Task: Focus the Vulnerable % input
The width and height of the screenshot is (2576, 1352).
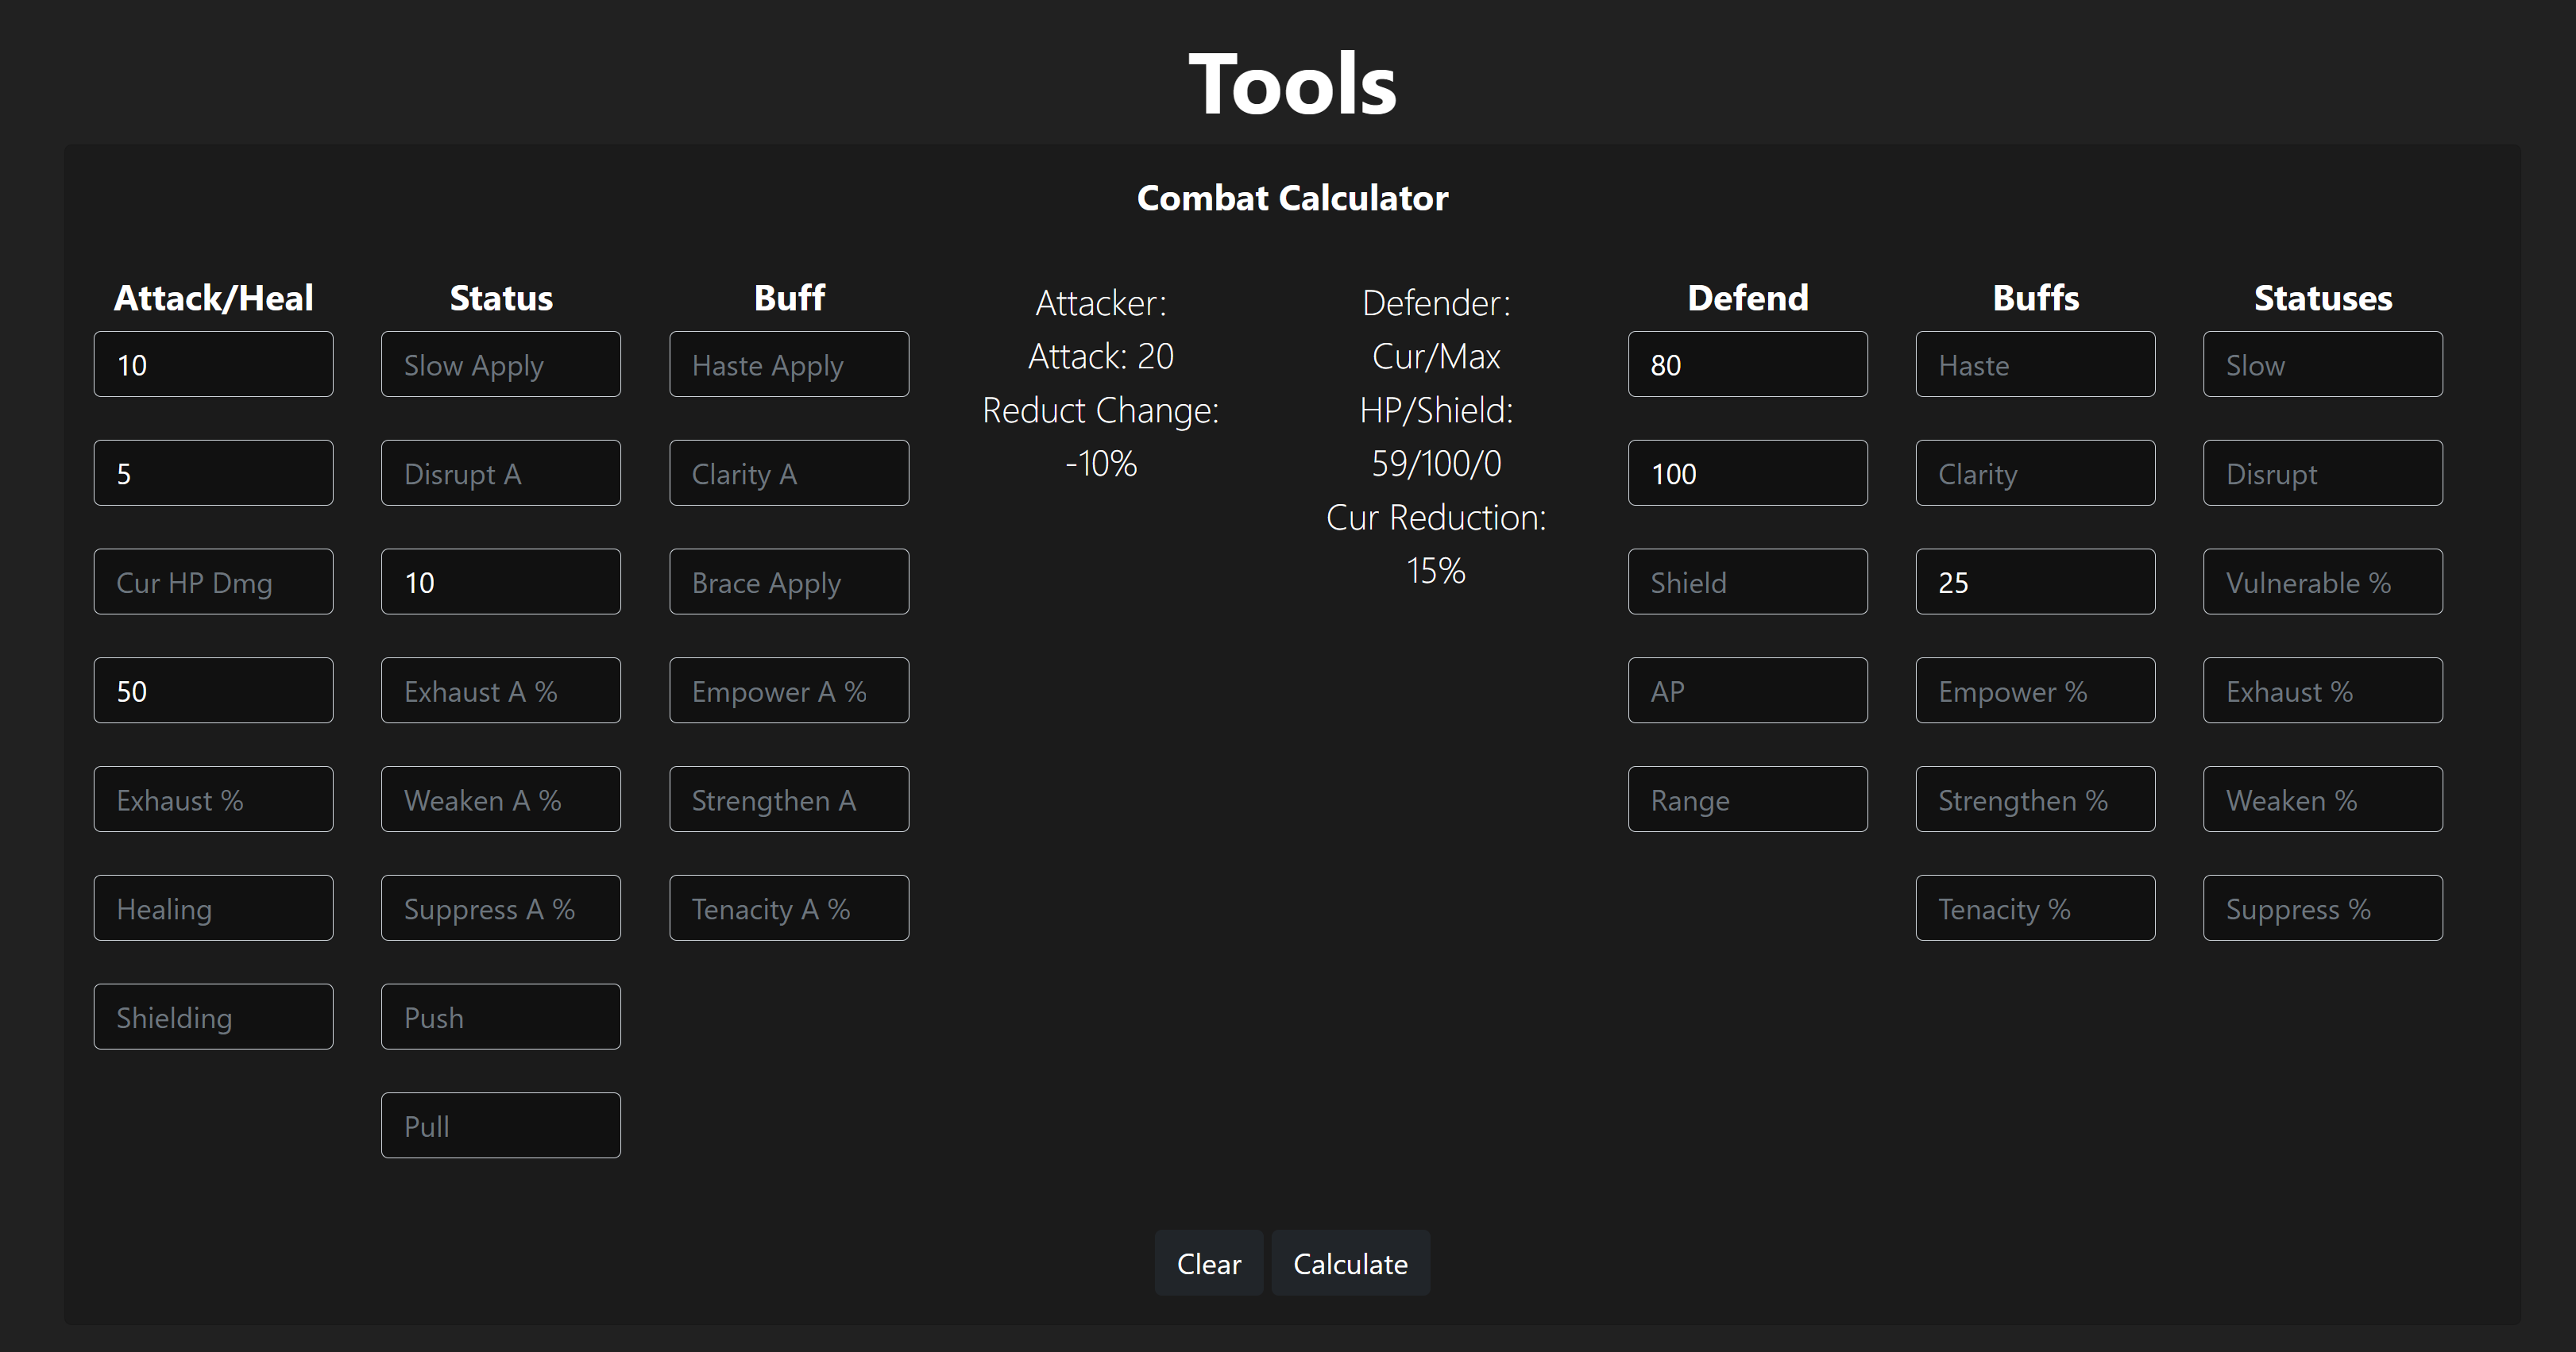Action: point(2323,582)
